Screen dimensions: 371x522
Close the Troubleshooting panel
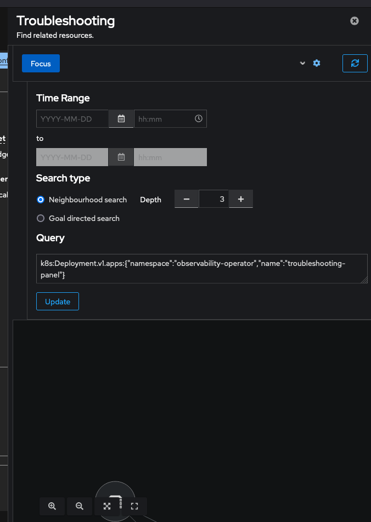tap(355, 21)
